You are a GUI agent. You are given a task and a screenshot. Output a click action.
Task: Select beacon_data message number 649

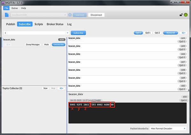128,80
